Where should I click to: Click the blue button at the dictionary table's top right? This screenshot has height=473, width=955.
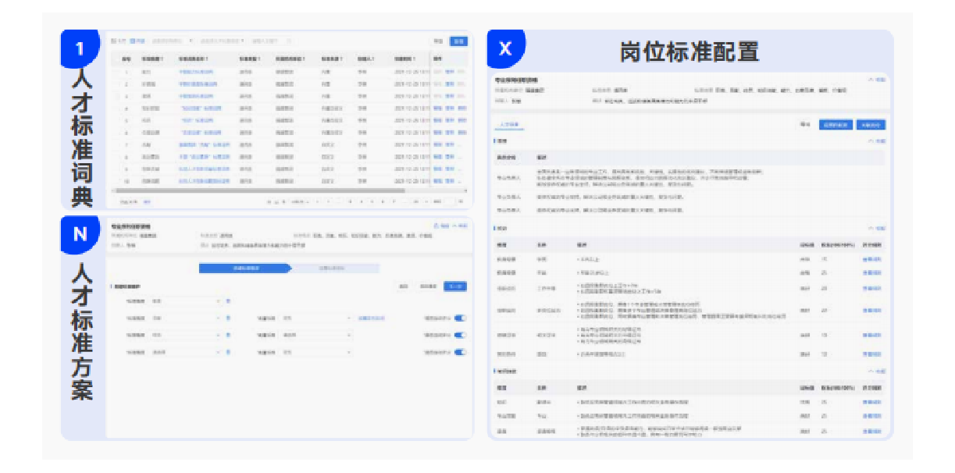[458, 41]
